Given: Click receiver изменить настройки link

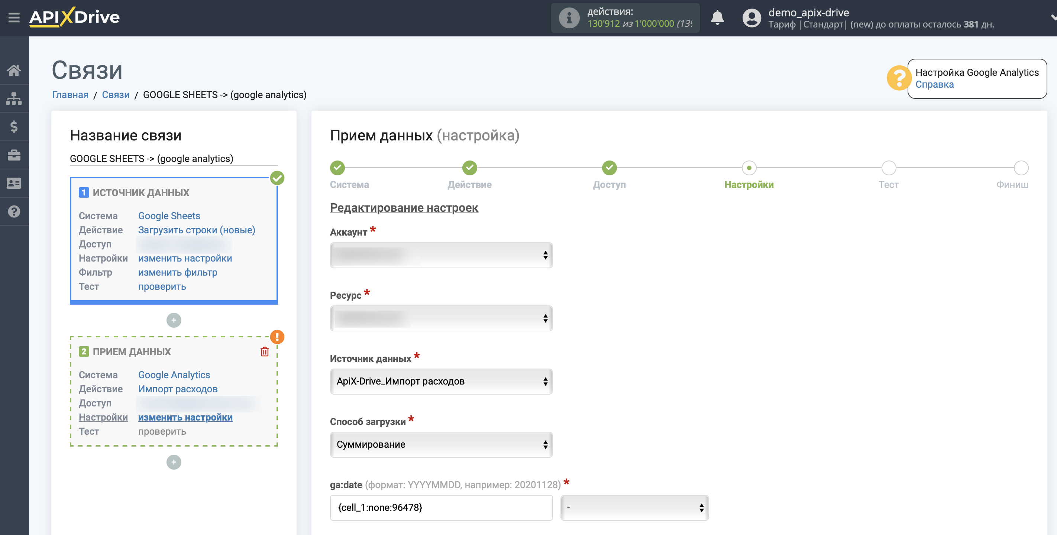Looking at the screenshot, I should [x=185, y=417].
